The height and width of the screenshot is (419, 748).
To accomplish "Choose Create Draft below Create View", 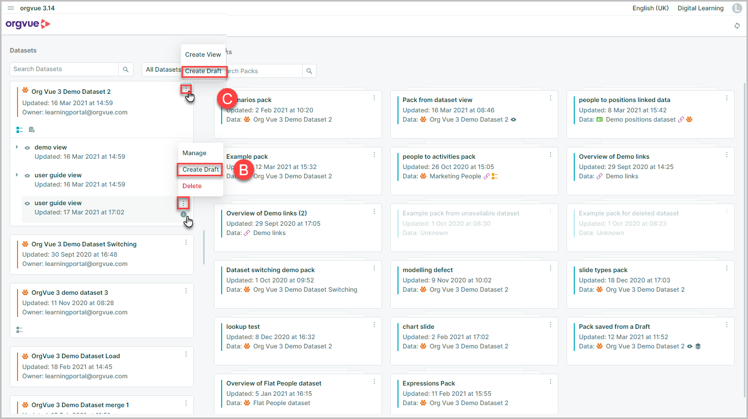I will (x=203, y=71).
